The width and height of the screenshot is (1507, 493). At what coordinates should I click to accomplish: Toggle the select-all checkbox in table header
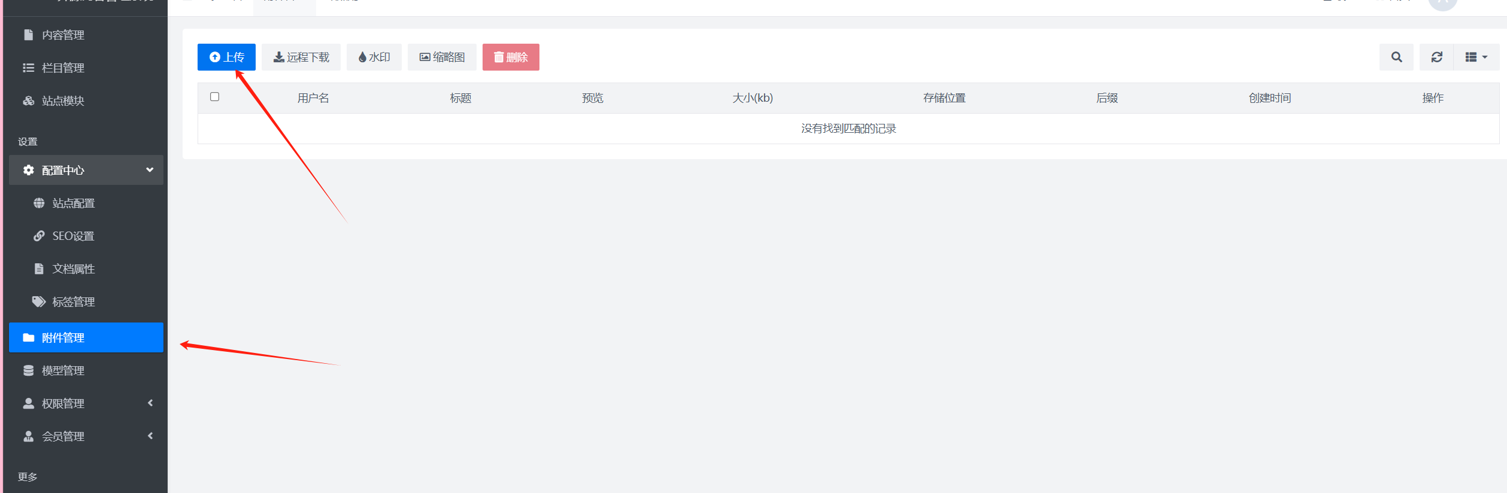(215, 97)
